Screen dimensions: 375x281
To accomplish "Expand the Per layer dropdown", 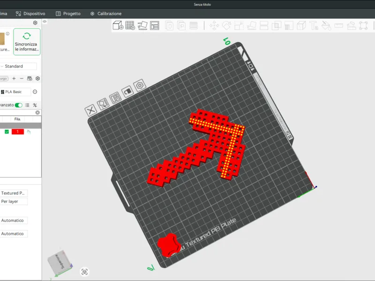I will click(14, 201).
